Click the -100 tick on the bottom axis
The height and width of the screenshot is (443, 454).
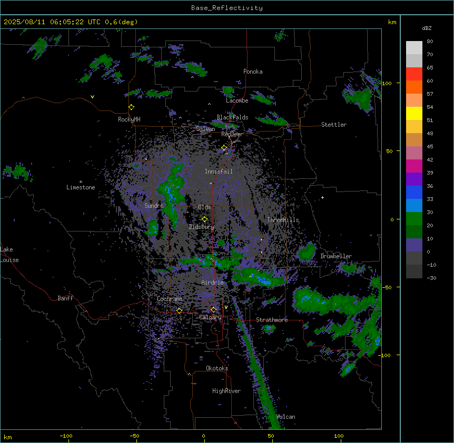coord(66,436)
